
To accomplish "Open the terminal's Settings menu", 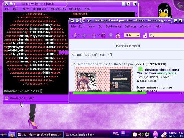I will pyautogui.click(x=75, y=9).
